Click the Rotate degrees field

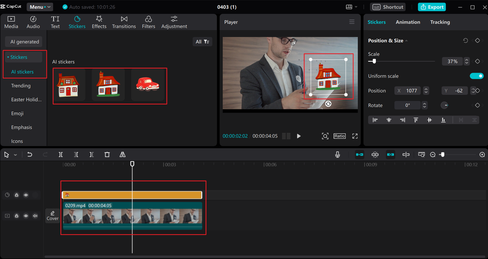pos(408,105)
